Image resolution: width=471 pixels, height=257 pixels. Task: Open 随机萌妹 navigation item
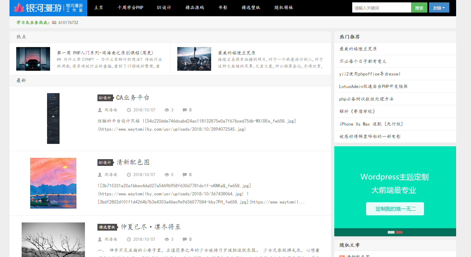click(284, 7)
